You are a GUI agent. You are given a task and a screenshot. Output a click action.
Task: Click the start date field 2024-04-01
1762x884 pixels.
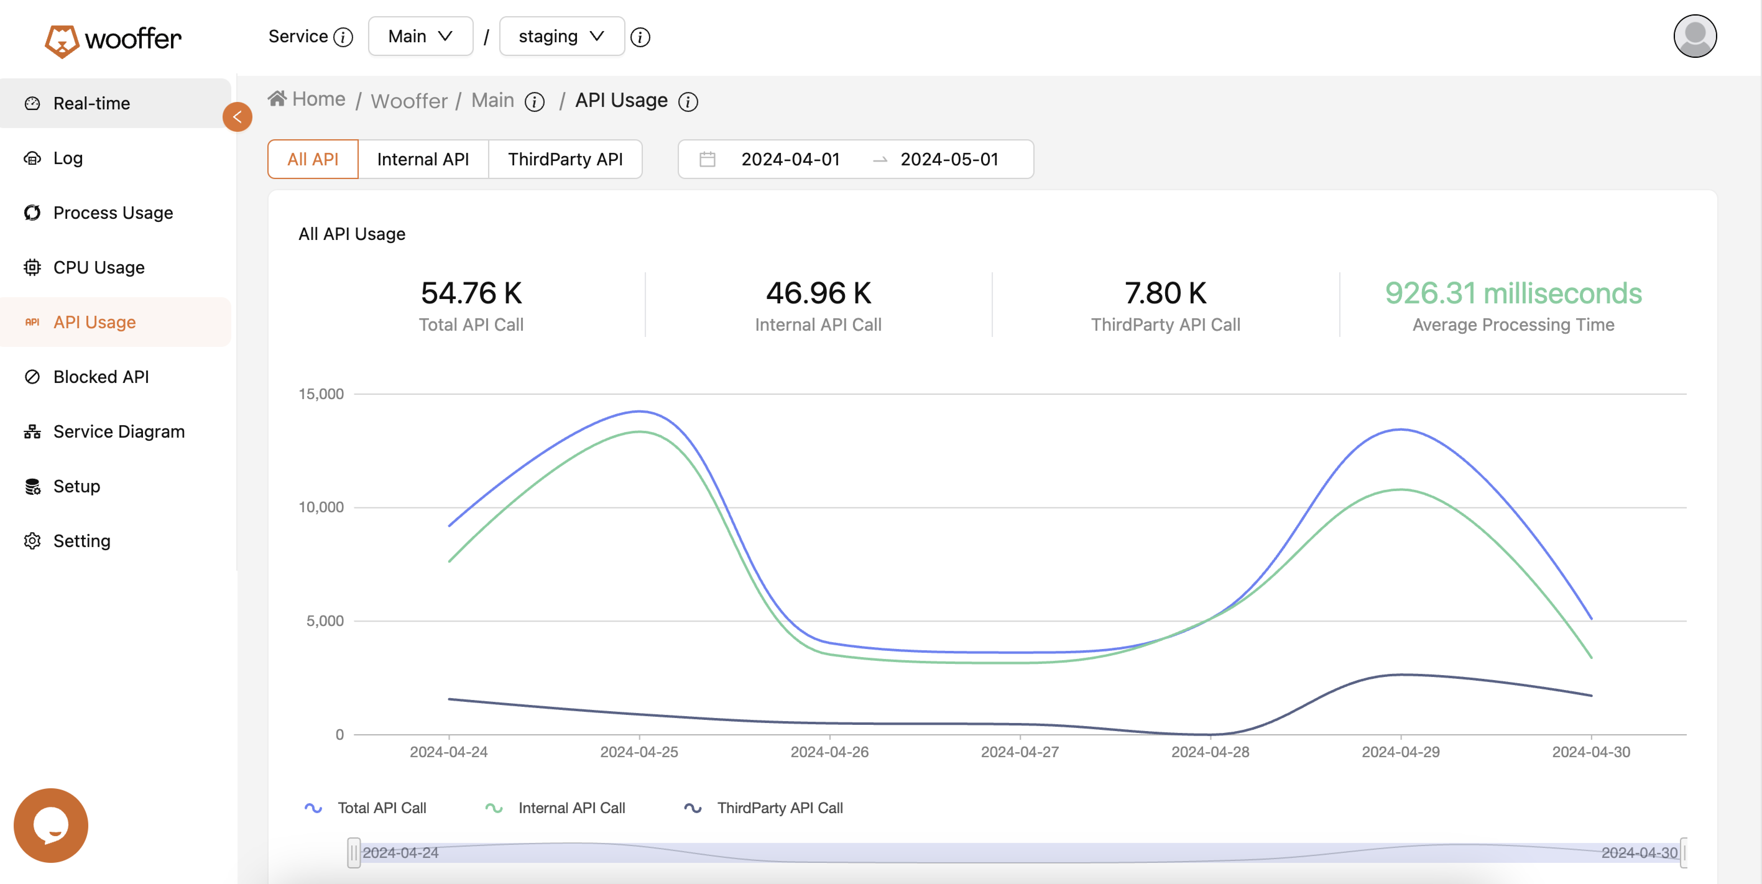[790, 159]
